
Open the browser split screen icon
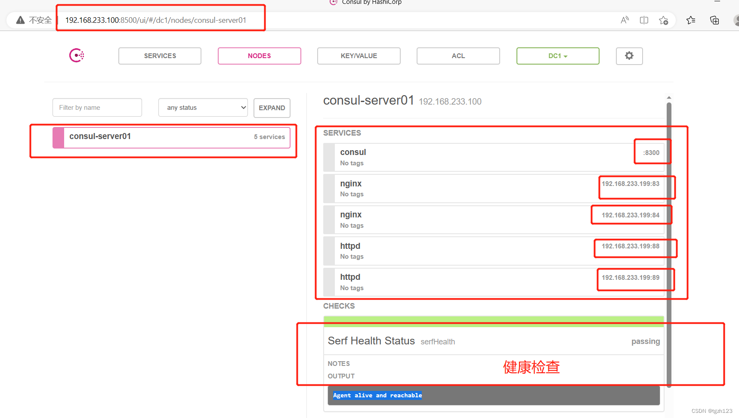click(x=643, y=20)
